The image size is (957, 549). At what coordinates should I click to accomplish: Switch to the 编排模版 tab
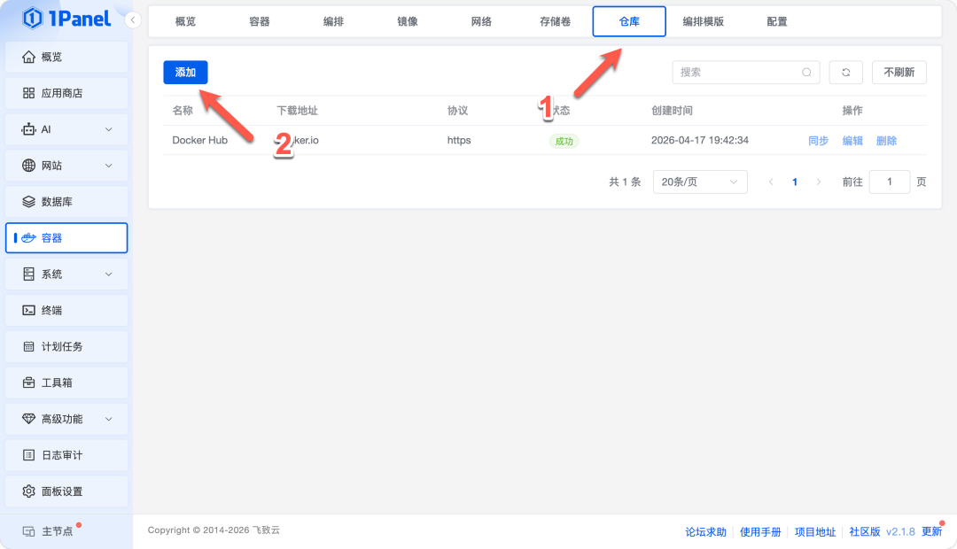[x=703, y=21]
